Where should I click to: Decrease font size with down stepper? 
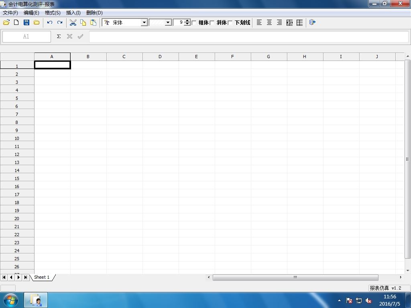tap(187, 24)
